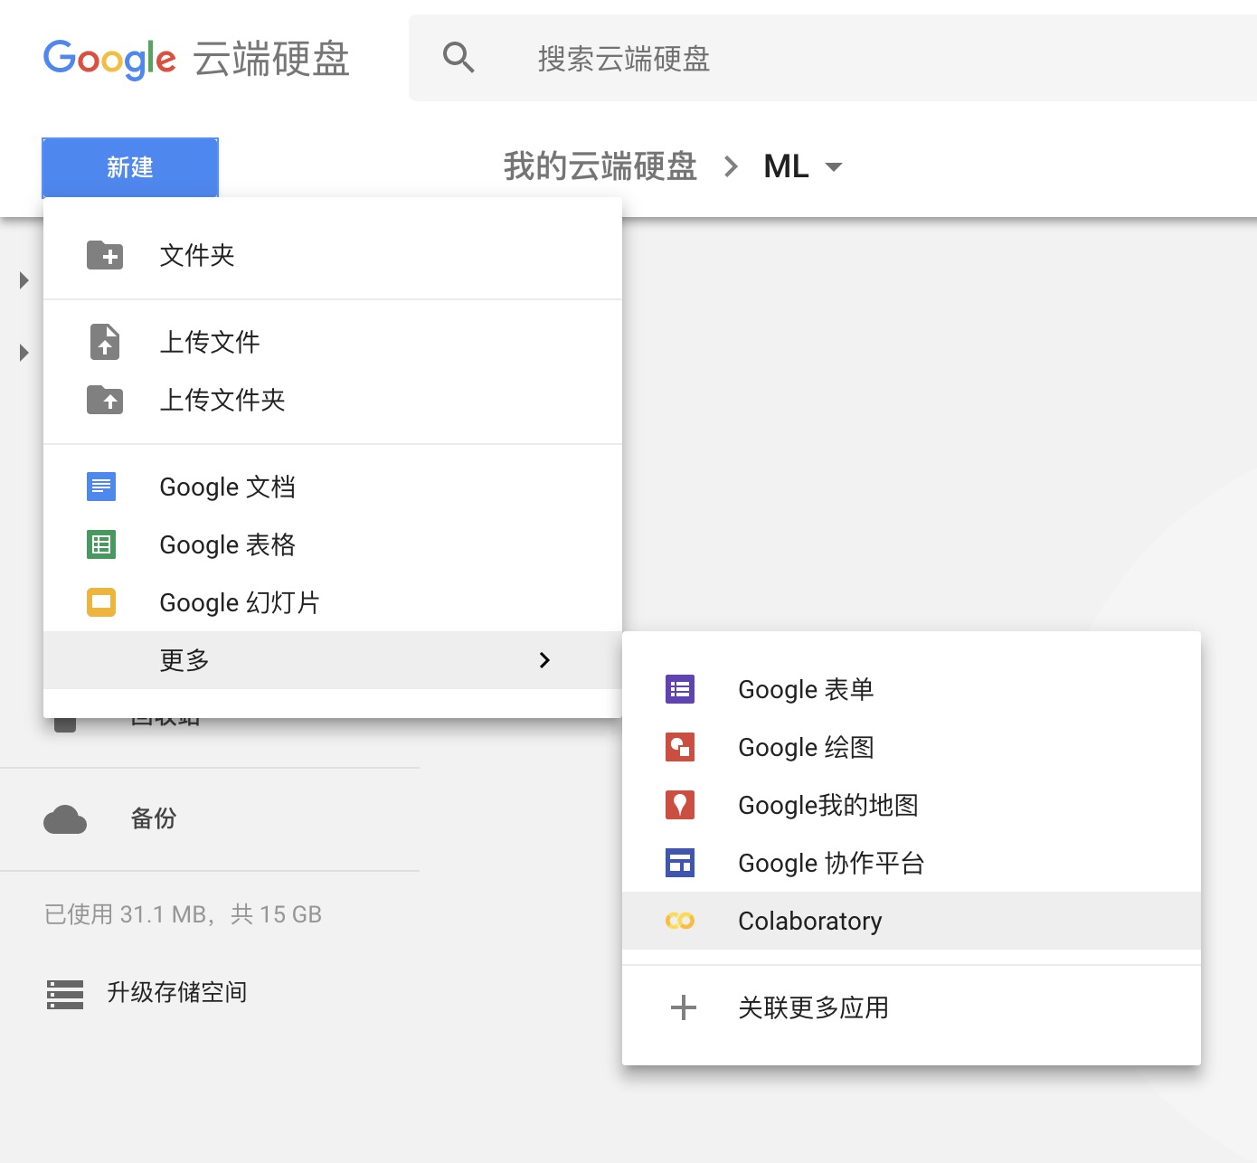Click the storage stack icon
1257x1163 pixels.
(x=65, y=994)
